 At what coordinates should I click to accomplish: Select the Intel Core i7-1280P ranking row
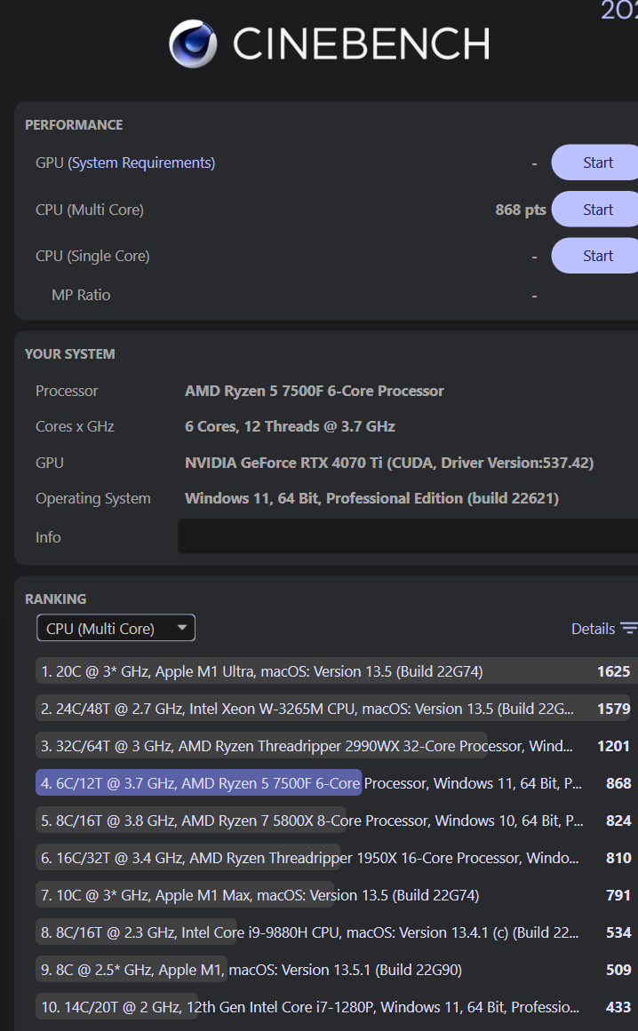click(x=311, y=1007)
